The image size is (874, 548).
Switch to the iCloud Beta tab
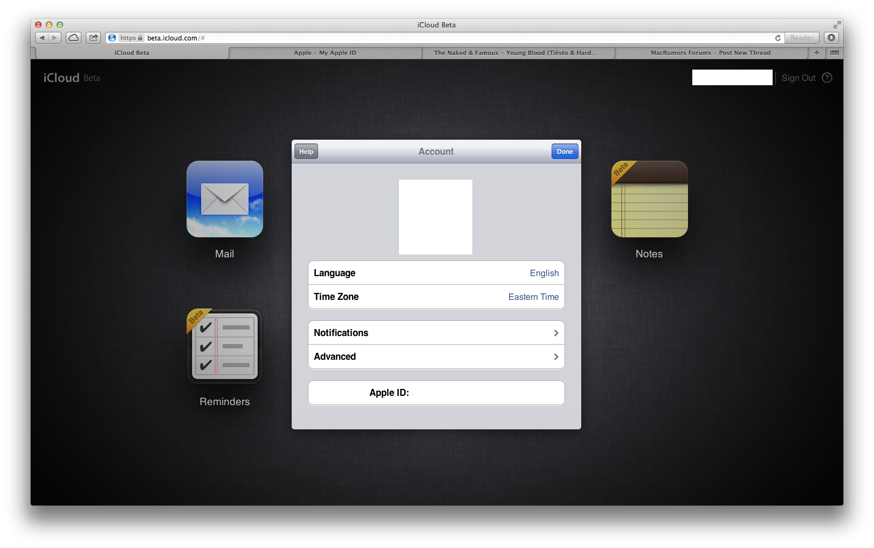click(132, 53)
